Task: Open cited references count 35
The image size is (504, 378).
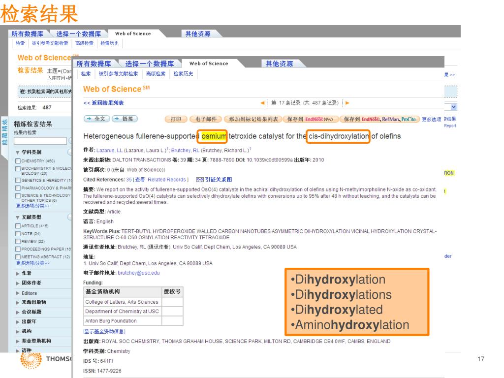Action: point(129,180)
